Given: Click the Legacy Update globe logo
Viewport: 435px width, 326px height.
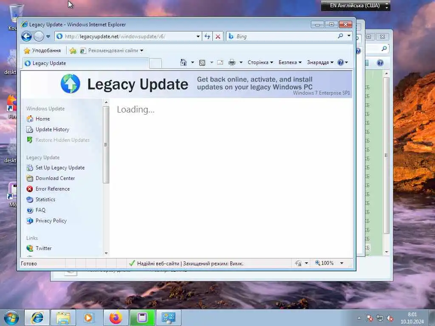Looking at the screenshot, I should click(x=71, y=84).
